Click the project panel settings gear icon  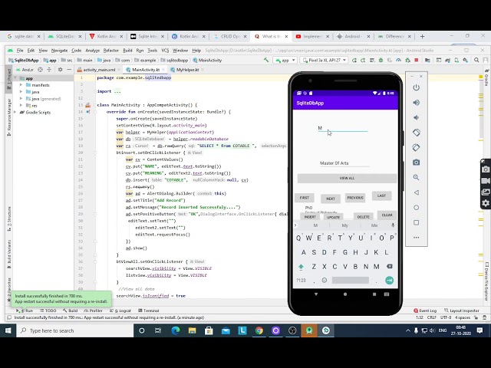60,70
